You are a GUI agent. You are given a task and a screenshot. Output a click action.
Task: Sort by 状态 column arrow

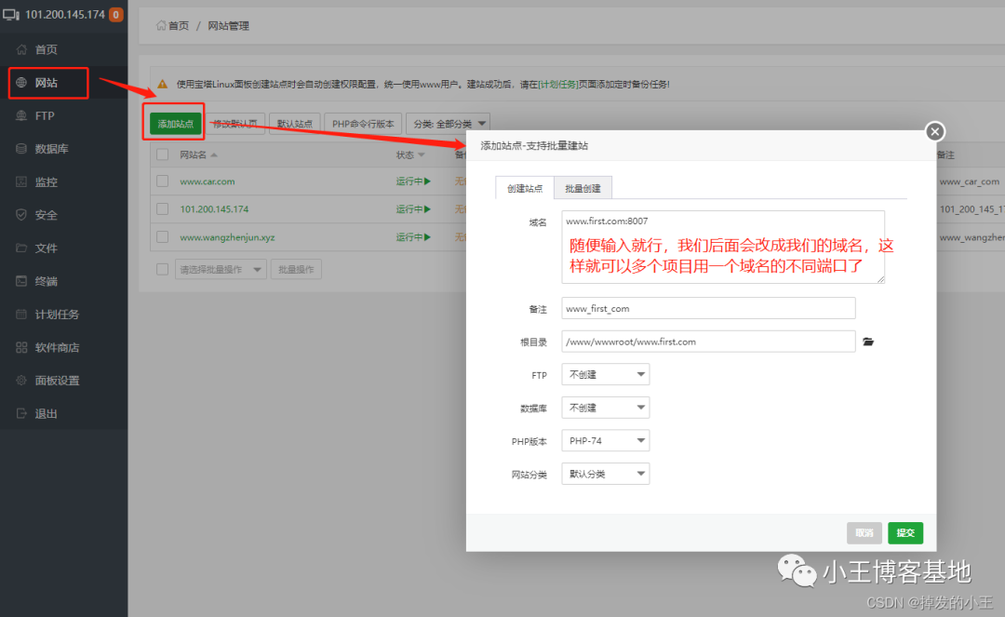[422, 155]
